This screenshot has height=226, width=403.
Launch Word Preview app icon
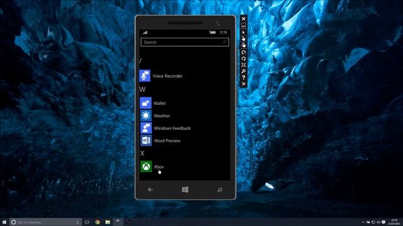coord(146,141)
